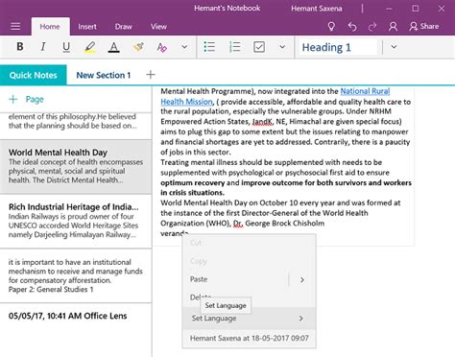Click the lightbulb Tell Me icon
This screenshot has width=455, height=357.
331,27
